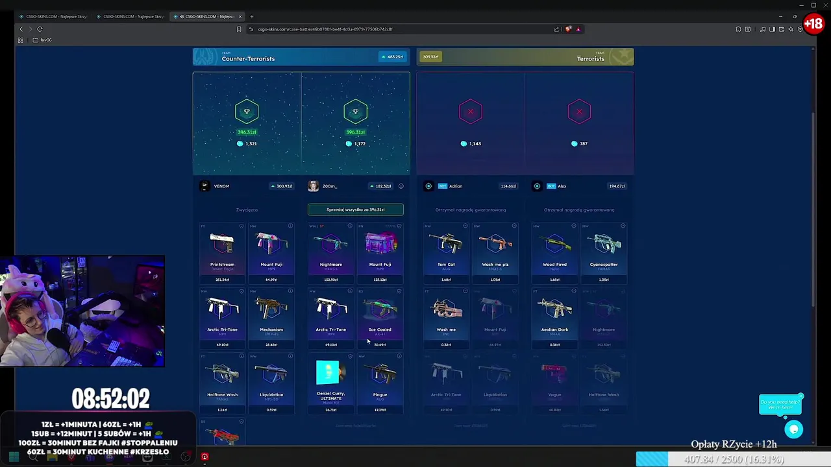831x467 pixels.
Task: Go back with the browser back arrow
Action: click(x=21, y=29)
